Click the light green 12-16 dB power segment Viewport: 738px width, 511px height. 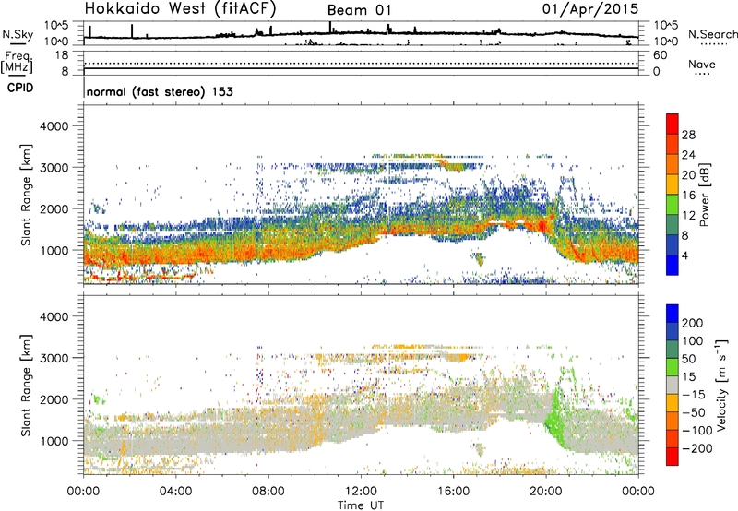click(x=673, y=205)
